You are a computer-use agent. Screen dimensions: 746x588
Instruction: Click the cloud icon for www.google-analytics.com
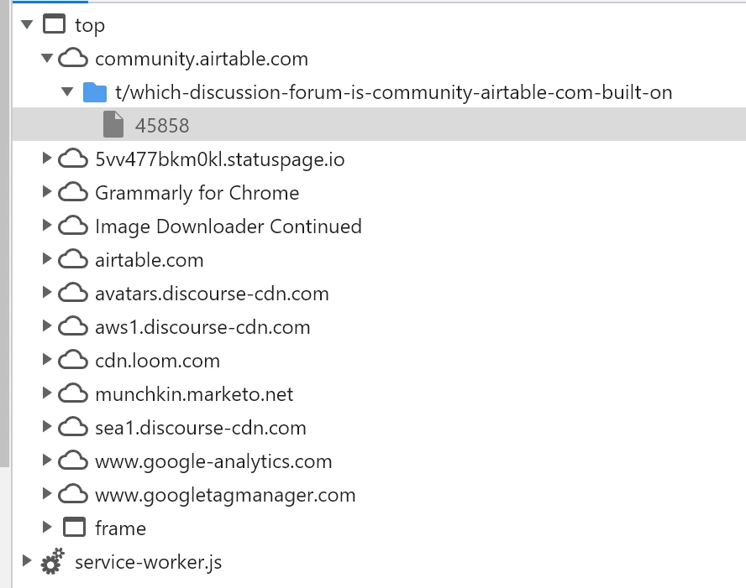(x=73, y=461)
